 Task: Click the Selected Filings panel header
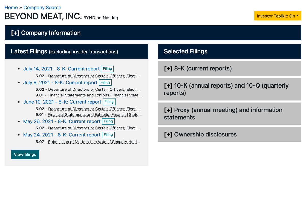(229, 51)
